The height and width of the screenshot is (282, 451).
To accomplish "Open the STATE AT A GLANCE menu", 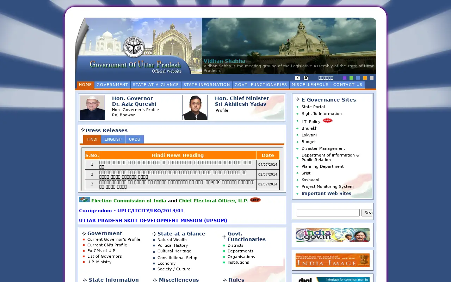I will (x=156, y=85).
